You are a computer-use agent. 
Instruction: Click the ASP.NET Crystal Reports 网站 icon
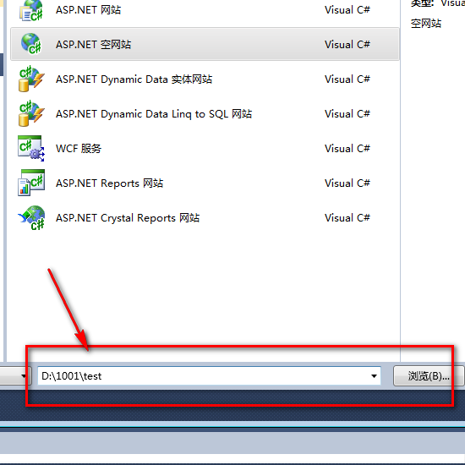(x=31, y=217)
